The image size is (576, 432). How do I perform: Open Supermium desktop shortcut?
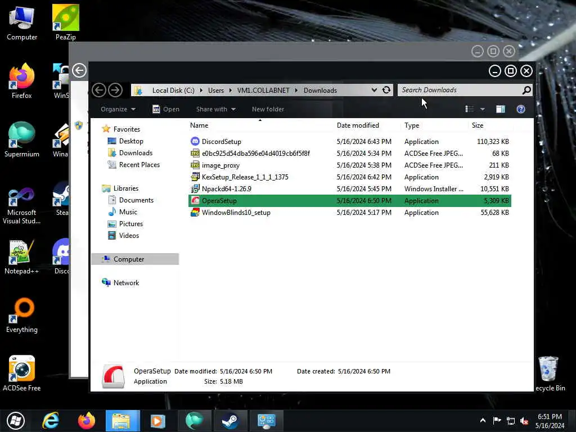(x=22, y=139)
